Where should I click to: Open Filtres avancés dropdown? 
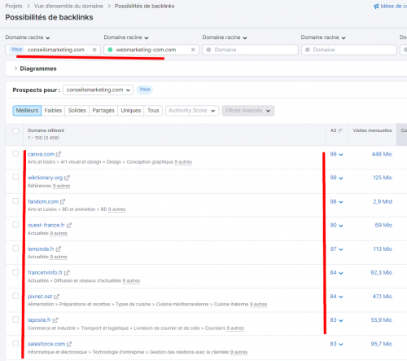click(248, 111)
